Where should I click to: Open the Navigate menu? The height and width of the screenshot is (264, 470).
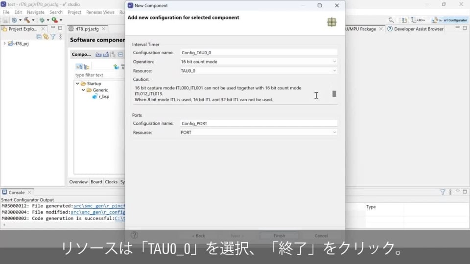click(35, 12)
